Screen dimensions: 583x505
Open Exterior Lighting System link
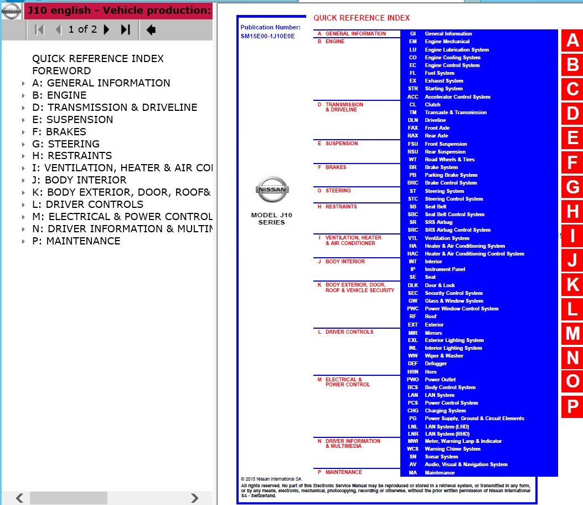coord(454,340)
